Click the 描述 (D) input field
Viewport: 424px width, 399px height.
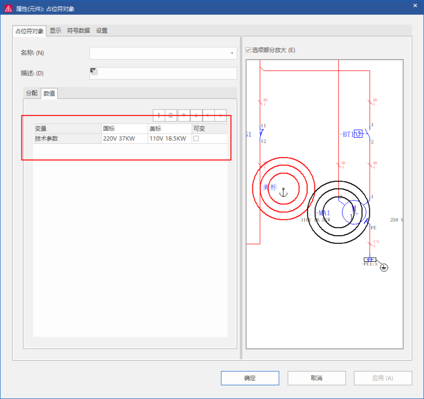(x=163, y=73)
